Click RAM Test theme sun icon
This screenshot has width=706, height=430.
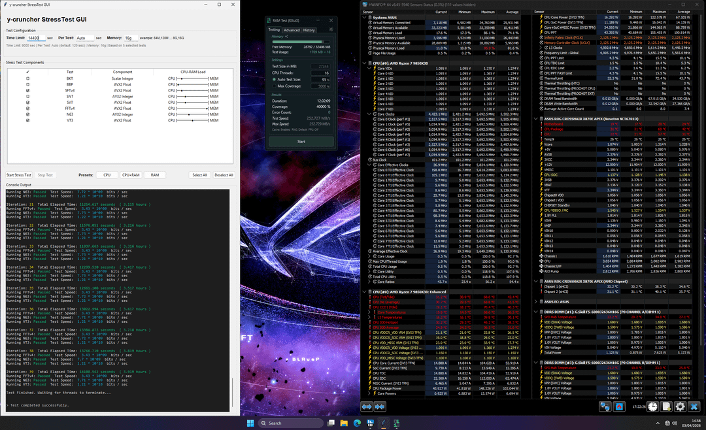331,29
